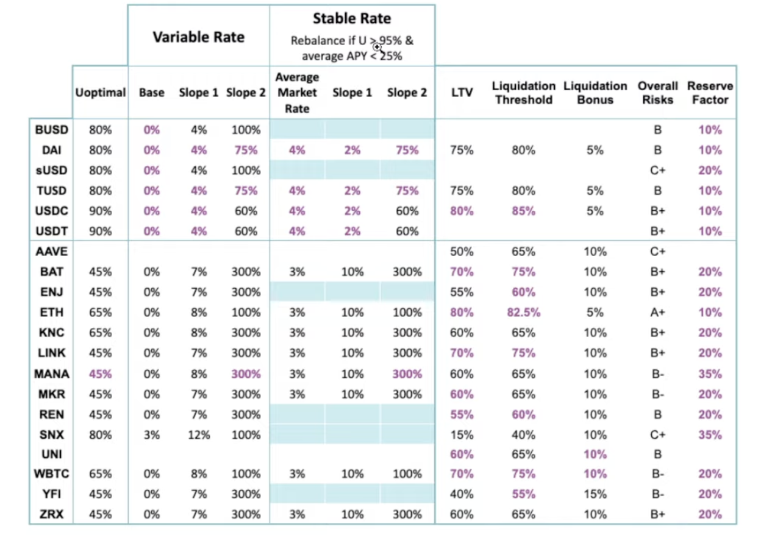Click the Rebalance condition text under Stable Rate
The height and width of the screenshot is (535, 772).
click(352, 49)
